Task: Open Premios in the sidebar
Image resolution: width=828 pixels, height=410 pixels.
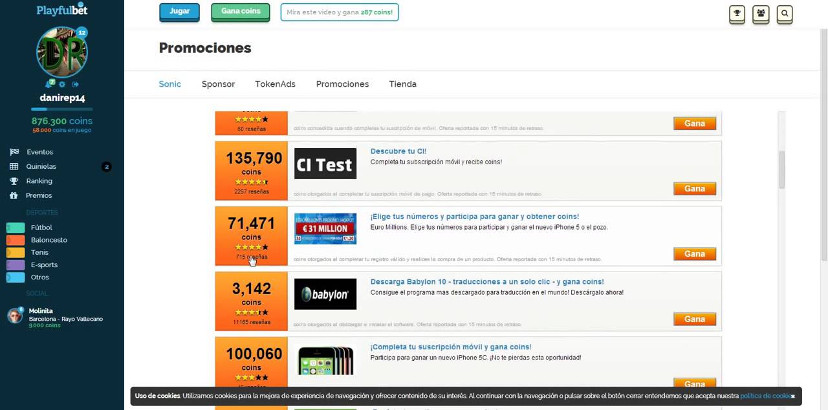Action: click(x=39, y=195)
